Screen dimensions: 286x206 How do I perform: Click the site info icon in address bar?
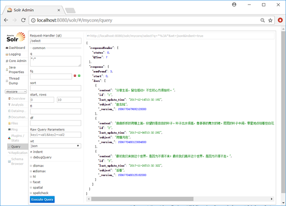[x=33, y=20]
